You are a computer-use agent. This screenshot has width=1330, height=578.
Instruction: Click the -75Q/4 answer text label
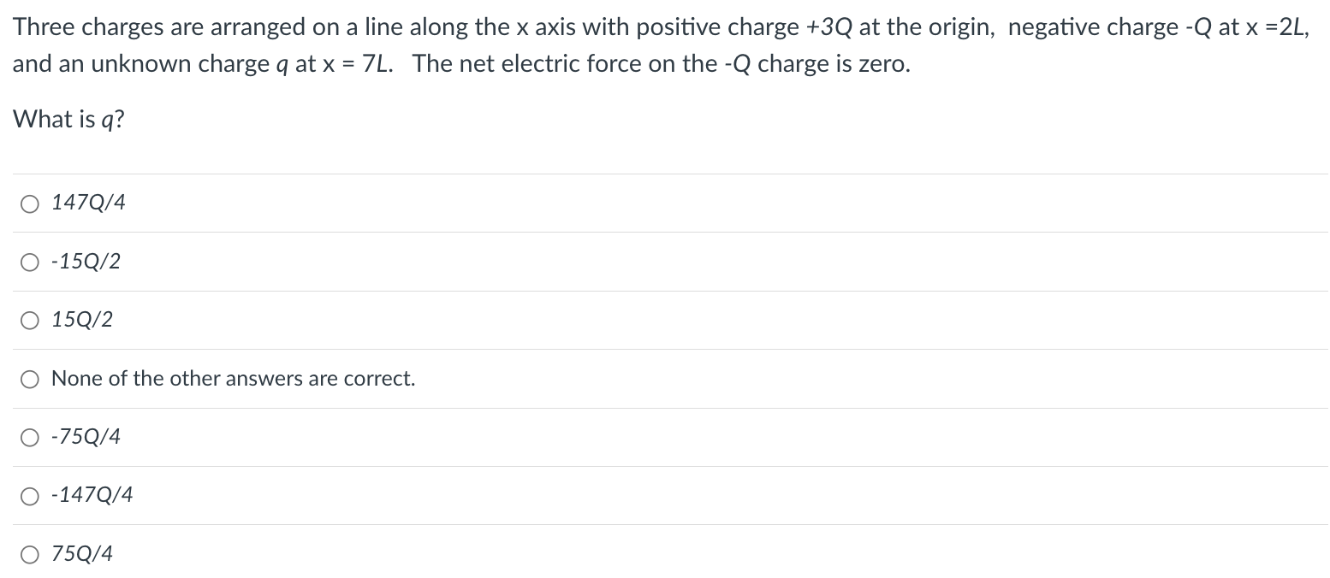(86, 436)
